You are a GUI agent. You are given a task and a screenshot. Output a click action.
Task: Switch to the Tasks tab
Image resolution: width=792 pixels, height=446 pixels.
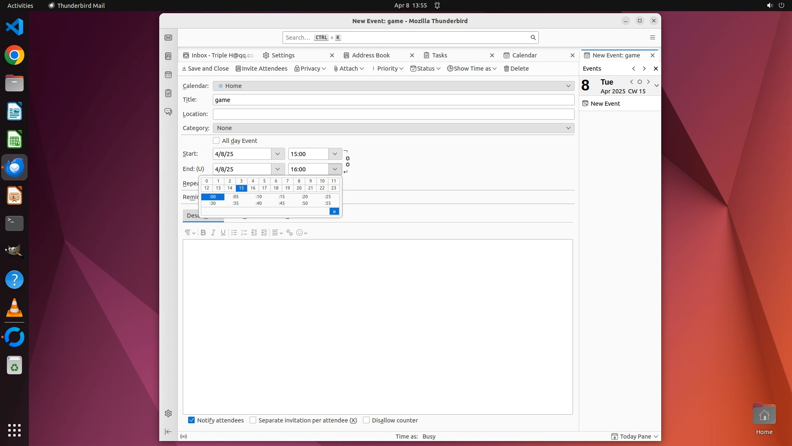point(439,55)
